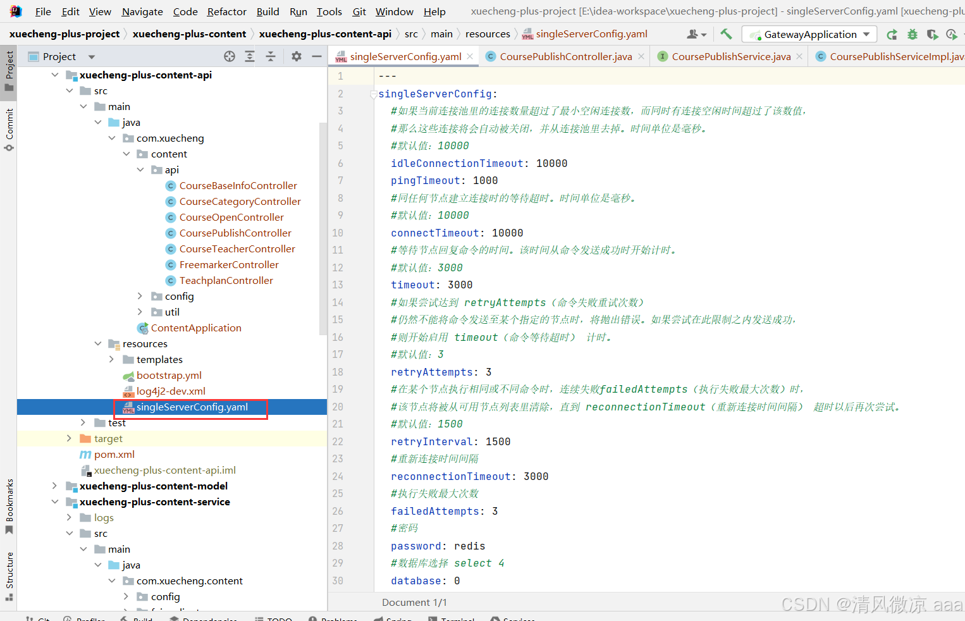Image resolution: width=965 pixels, height=621 pixels.
Task: Open the Structure sidebar tool window
Action: tap(9, 576)
